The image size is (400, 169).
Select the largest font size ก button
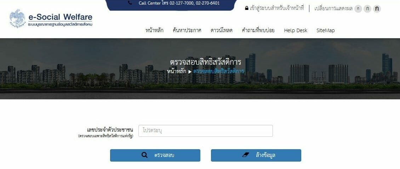click(377, 9)
